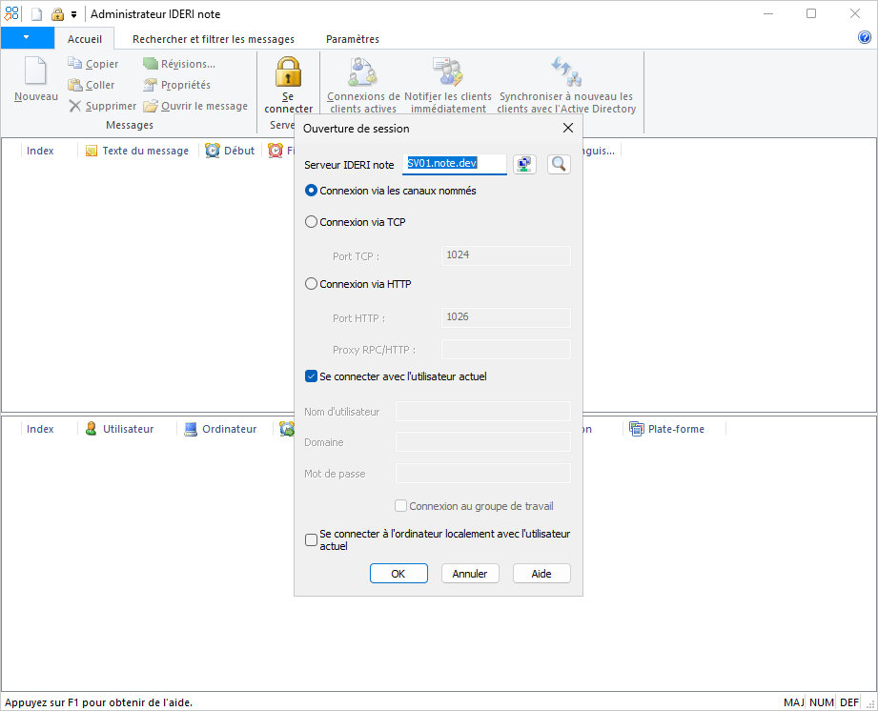The image size is (878, 711).
Task: Click the Port TCP field
Action: tap(506, 255)
